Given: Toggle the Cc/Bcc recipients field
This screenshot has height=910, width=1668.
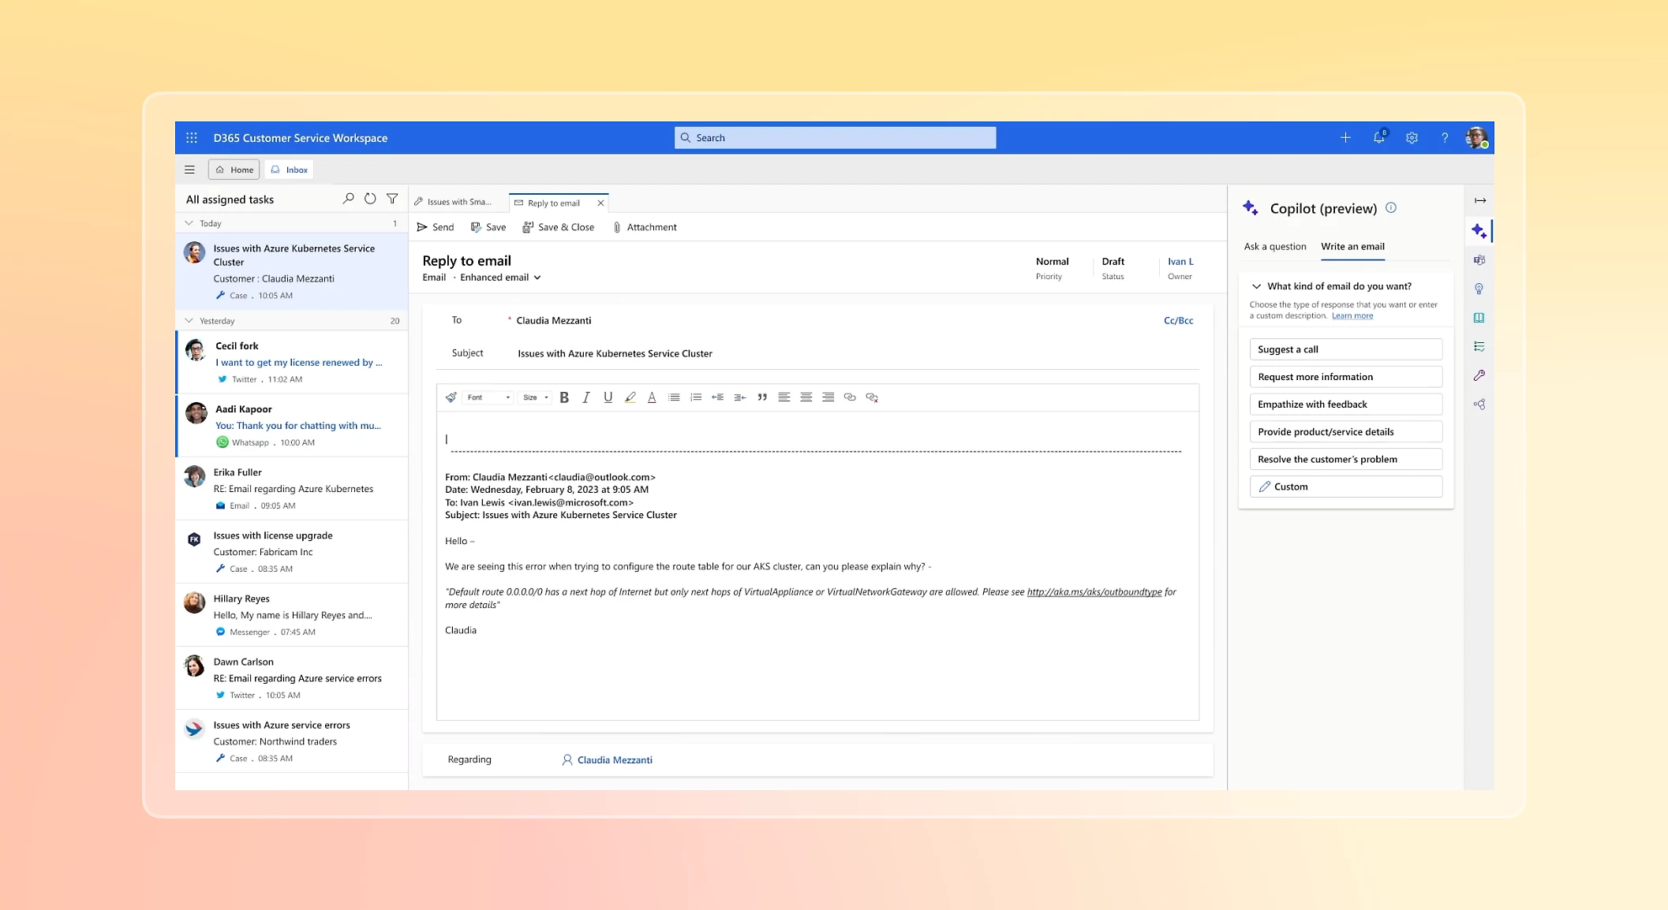Looking at the screenshot, I should coord(1178,319).
